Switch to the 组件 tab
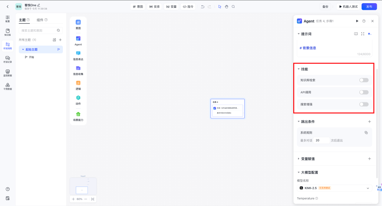Screen dimensions: 382x206 click(40, 20)
